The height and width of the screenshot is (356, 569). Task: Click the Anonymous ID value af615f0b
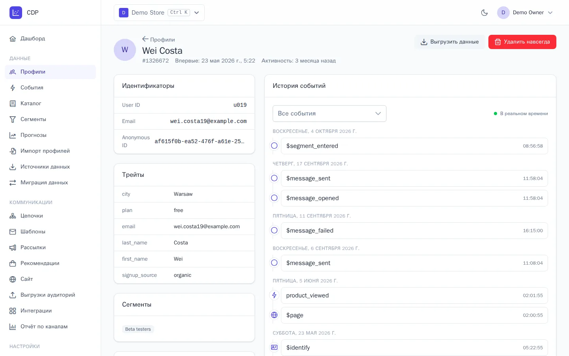click(x=200, y=142)
